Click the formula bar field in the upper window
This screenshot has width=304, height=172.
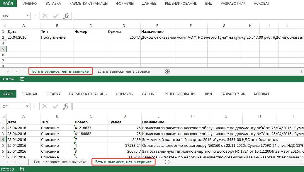pyautogui.click(x=188, y=16)
